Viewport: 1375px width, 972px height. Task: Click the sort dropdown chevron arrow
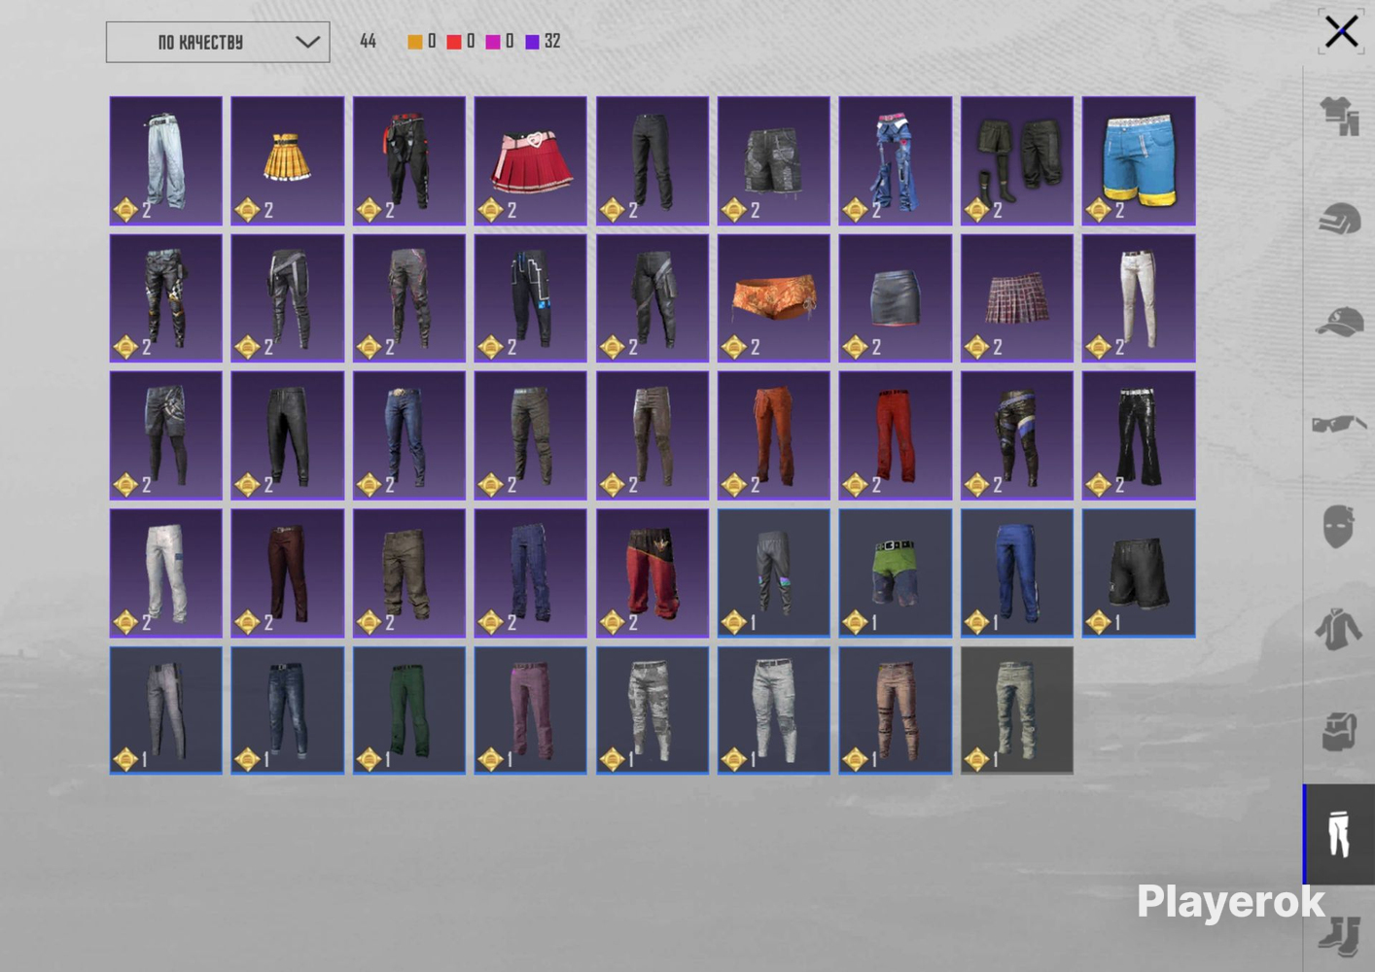click(x=307, y=42)
